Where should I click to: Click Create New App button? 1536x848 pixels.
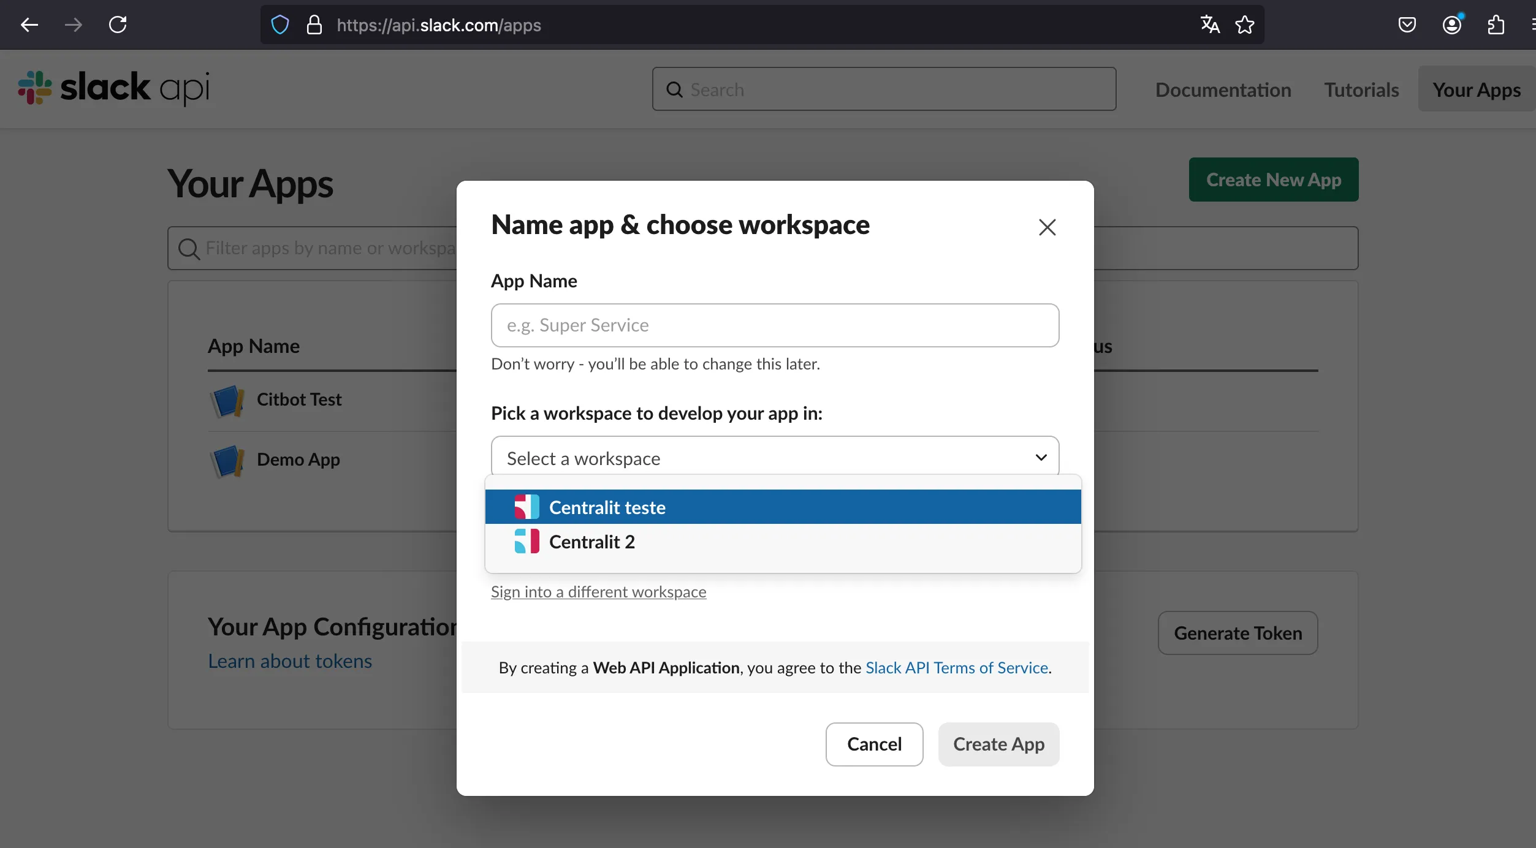1274,180
